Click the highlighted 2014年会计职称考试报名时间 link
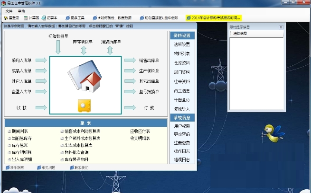This screenshot has width=311, height=193. [x=214, y=18]
